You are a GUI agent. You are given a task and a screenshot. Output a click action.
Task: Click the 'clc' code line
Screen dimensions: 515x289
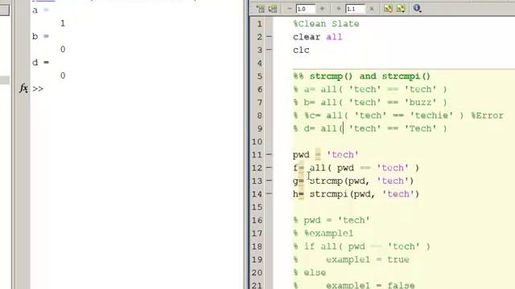pos(301,50)
